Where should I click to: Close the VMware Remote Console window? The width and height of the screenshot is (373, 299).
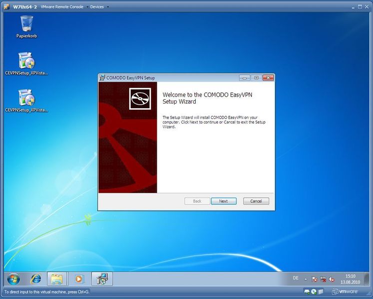(x=367, y=7)
